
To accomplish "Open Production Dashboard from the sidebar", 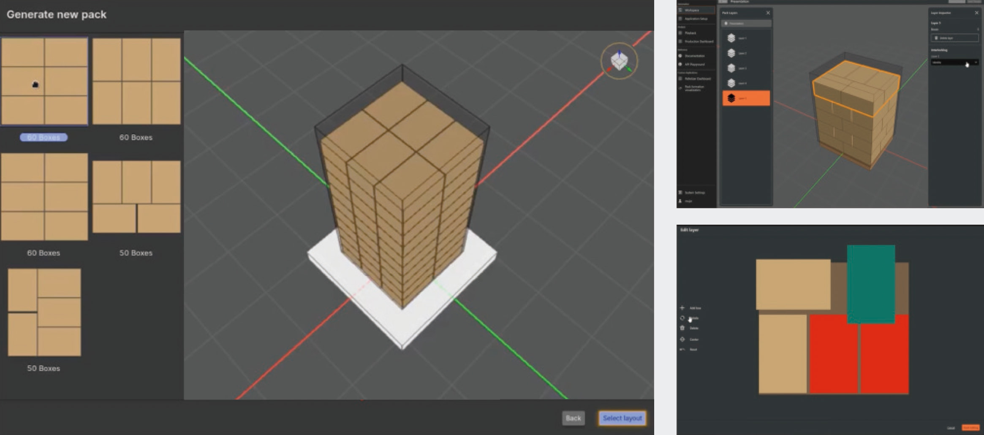I will tap(699, 41).
